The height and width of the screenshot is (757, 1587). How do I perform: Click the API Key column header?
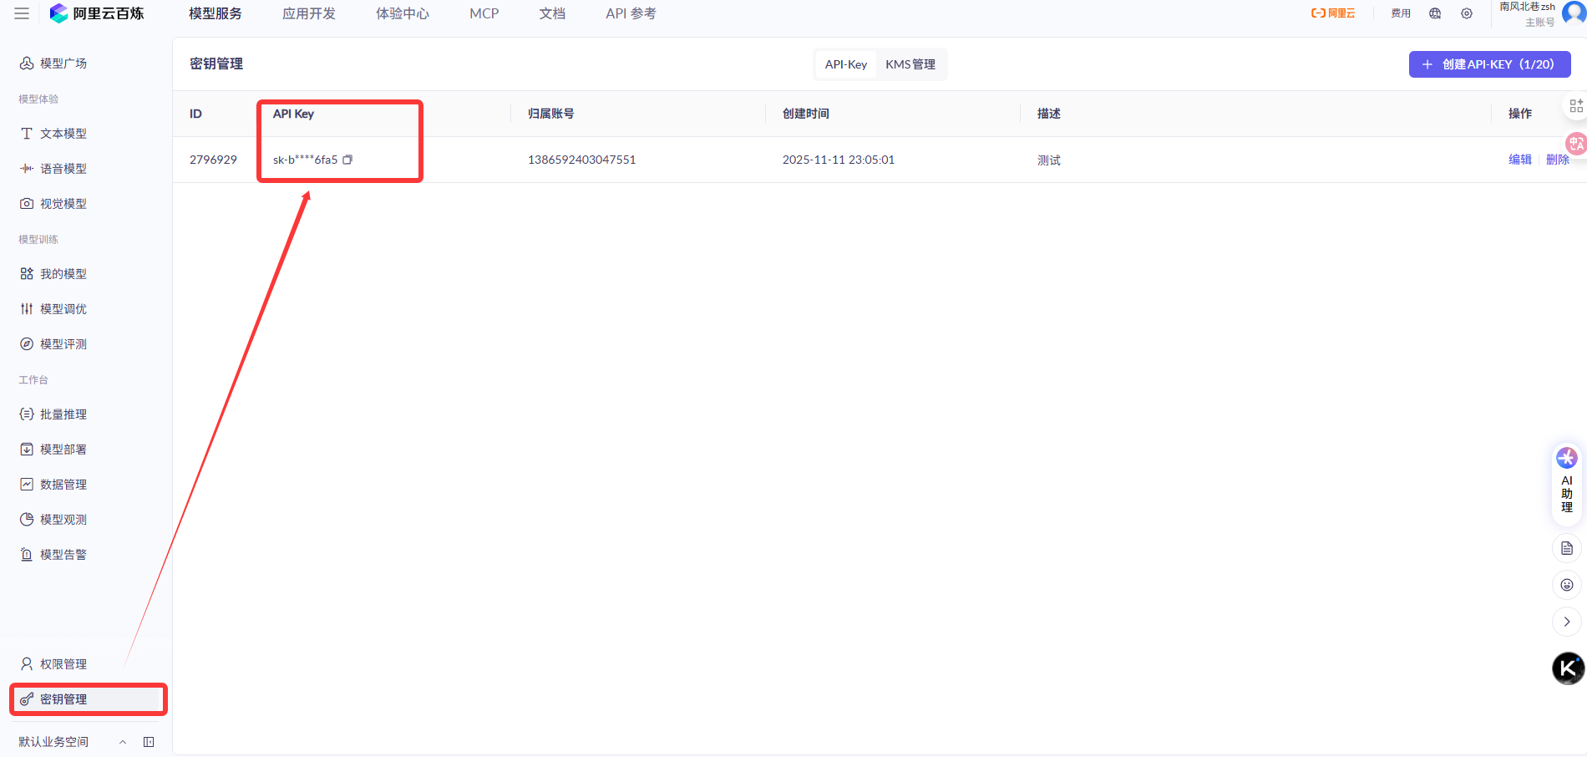[293, 114]
